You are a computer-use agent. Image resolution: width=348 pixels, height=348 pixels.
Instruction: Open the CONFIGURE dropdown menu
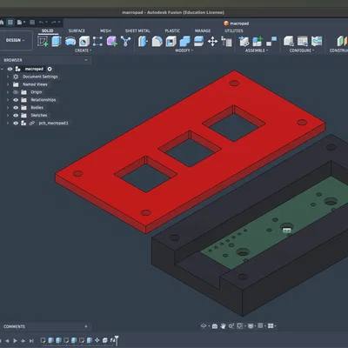302,50
